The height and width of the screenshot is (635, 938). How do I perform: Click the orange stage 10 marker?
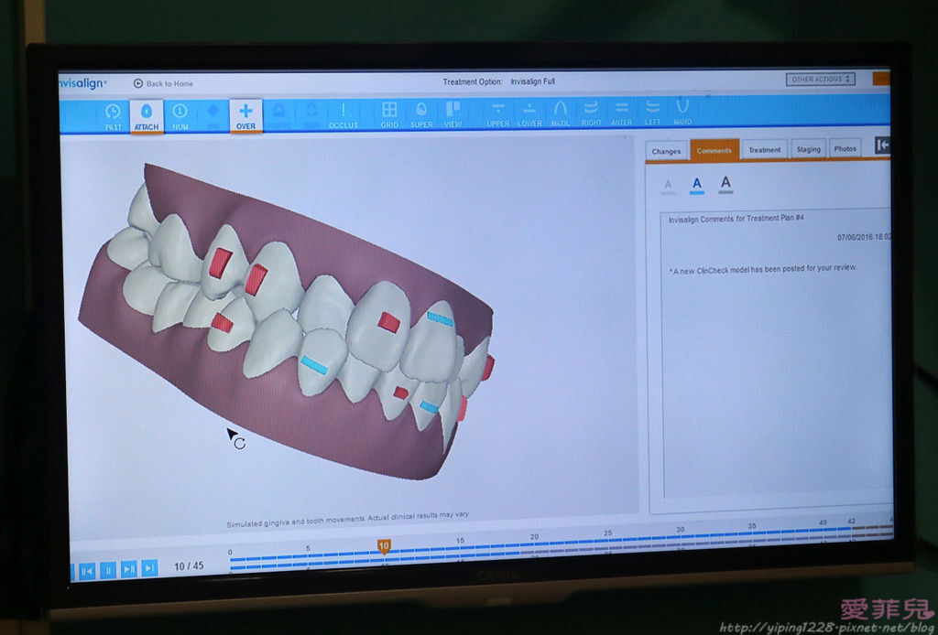click(x=384, y=546)
